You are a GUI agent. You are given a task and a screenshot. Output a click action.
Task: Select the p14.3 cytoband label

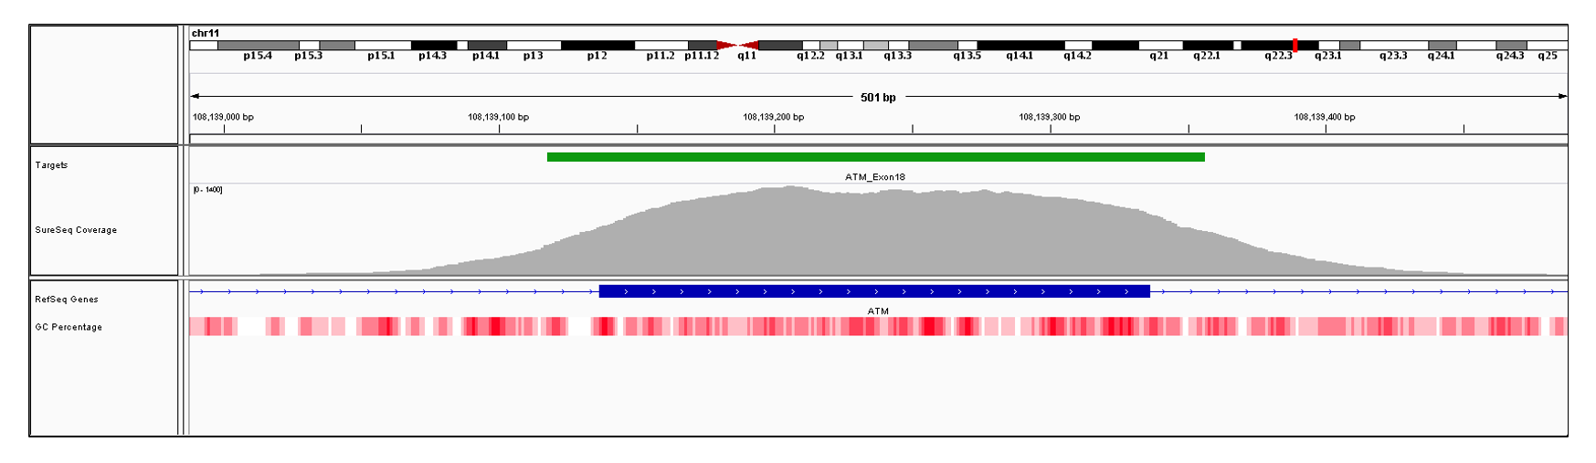432,56
